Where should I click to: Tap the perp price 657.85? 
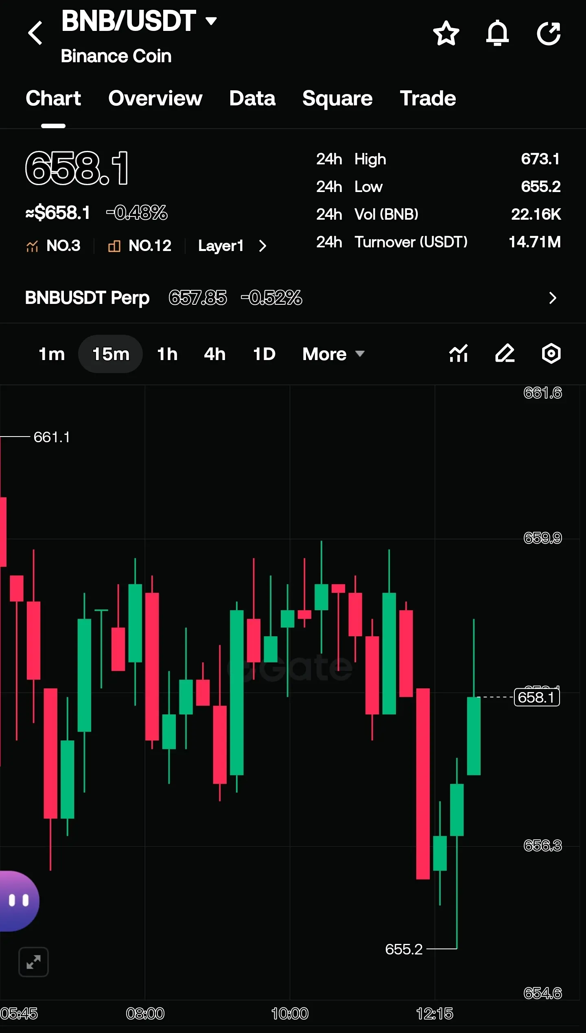coord(198,298)
